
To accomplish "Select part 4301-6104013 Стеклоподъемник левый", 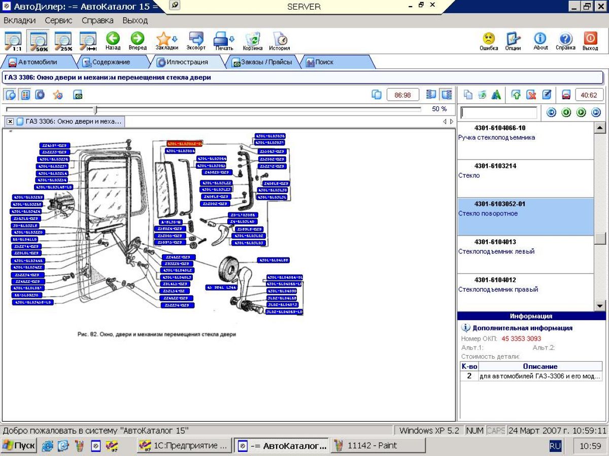I will click(525, 247).
